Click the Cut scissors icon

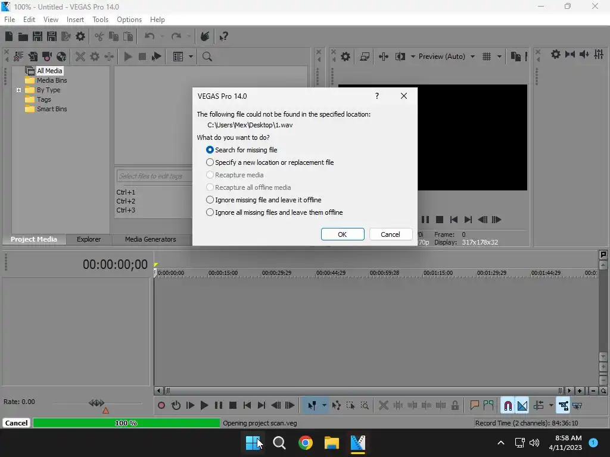point(99,36)
